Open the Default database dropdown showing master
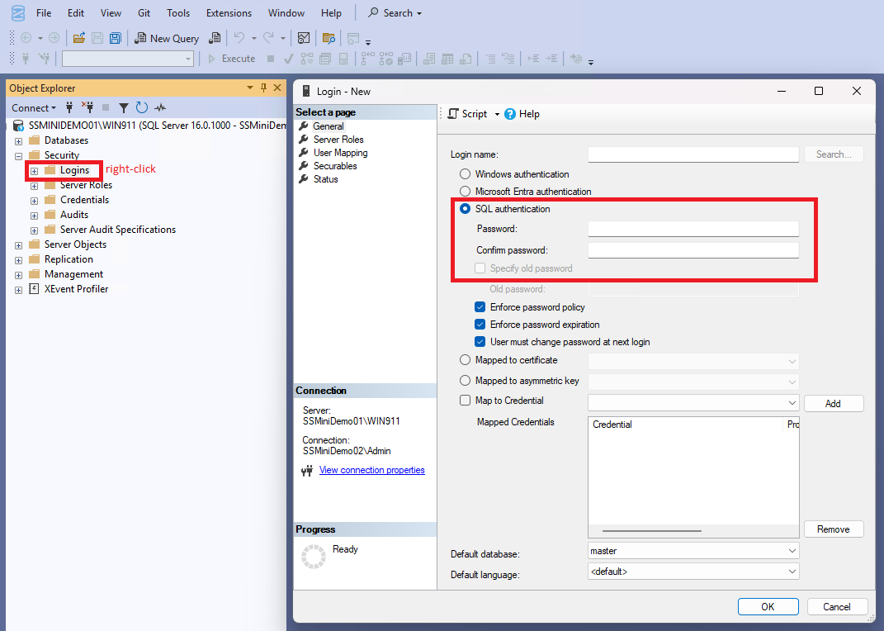 [693, 551]
